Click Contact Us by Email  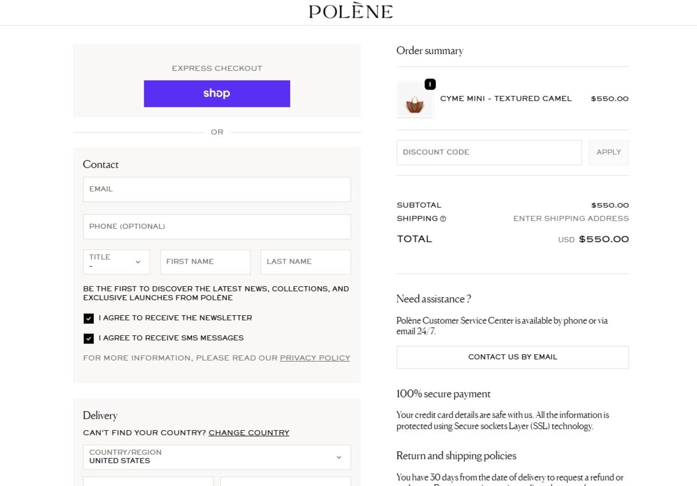click(512, 357)
